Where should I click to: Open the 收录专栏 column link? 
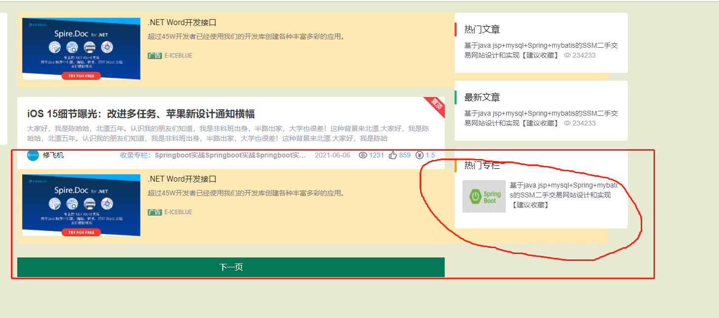pyautogui.click(x=133, y=155)
